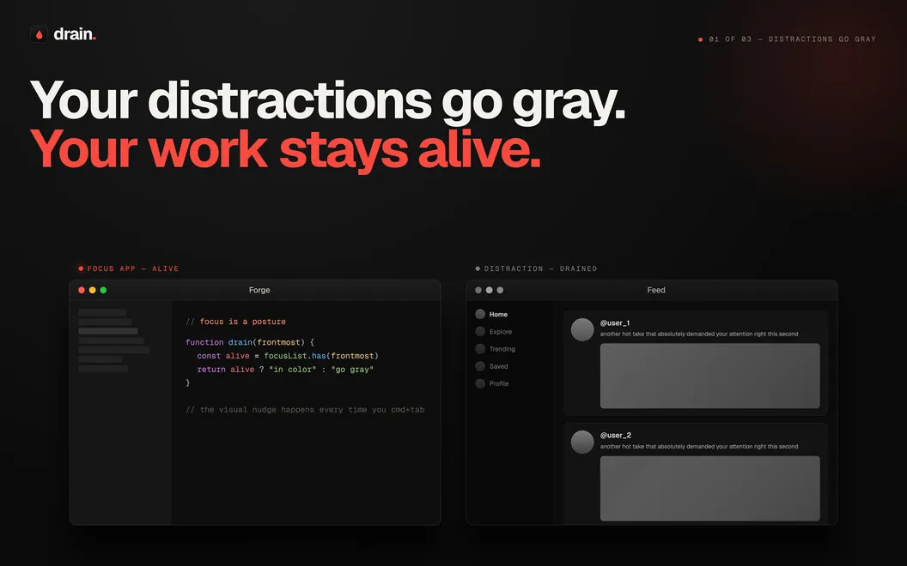Open Profile in the Feed sidebar
The width and height of the screenshot is (907, 566).
coord(499,383)
